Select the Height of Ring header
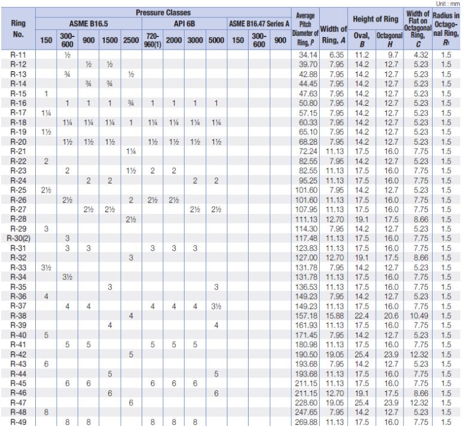Screen dimensions: 462x426 375,19
